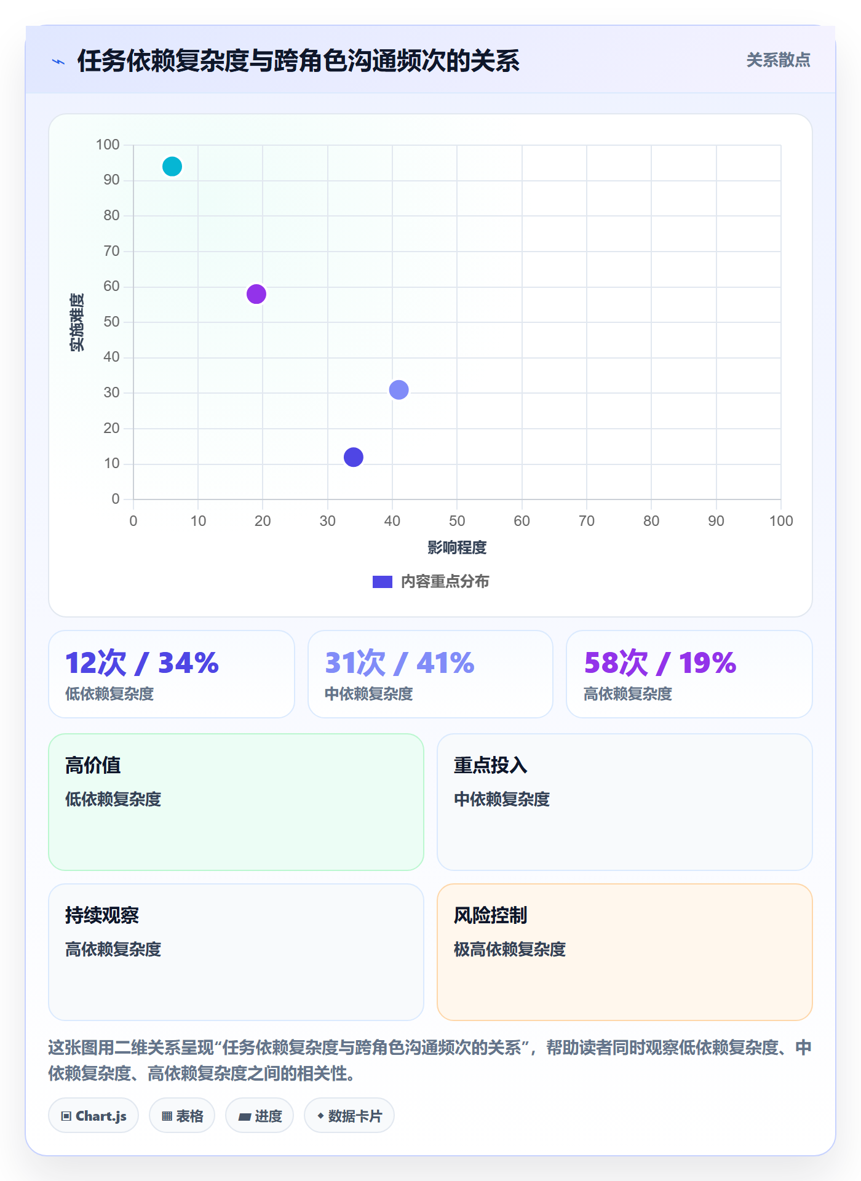
Task: Select the purple scatter point at 58
Action: click(256, 294)
